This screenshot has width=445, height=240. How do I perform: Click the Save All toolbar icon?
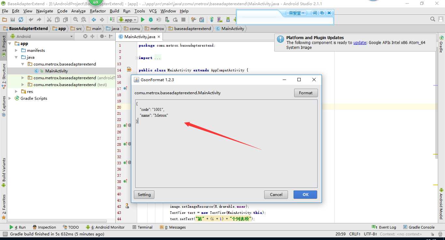(13, 20)
